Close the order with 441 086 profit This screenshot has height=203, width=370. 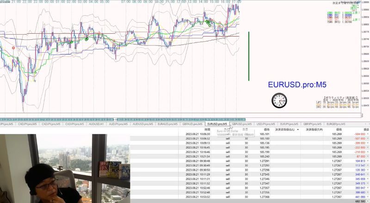pyautogui.click(x=368, y=197)
